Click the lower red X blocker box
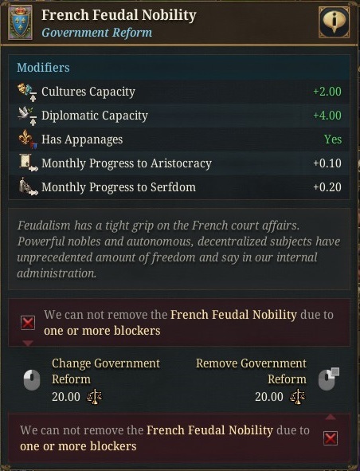Screen dimensions: 360x471 coord(331,438)
